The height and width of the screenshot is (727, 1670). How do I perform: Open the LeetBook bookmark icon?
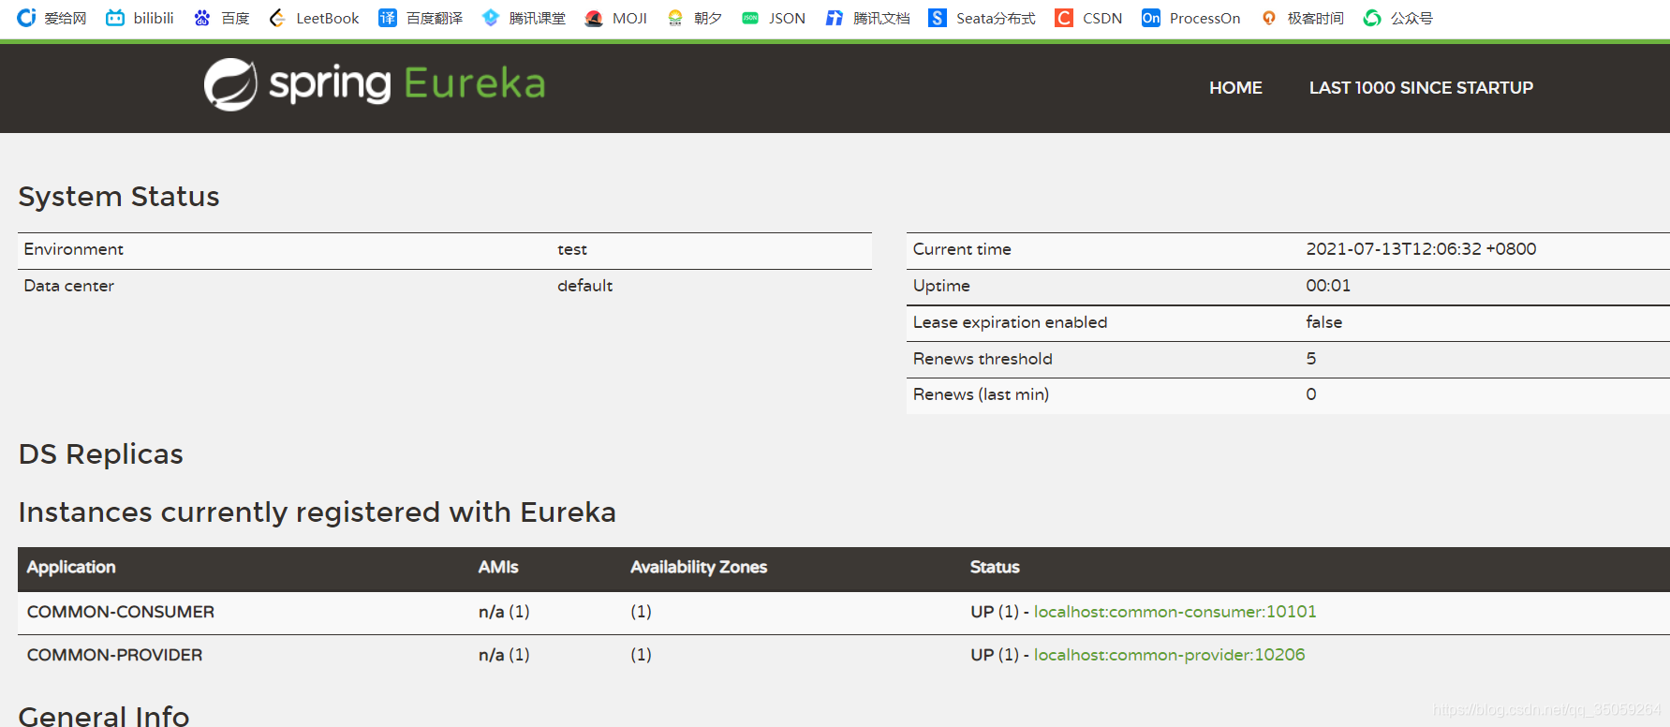(277, 18)
